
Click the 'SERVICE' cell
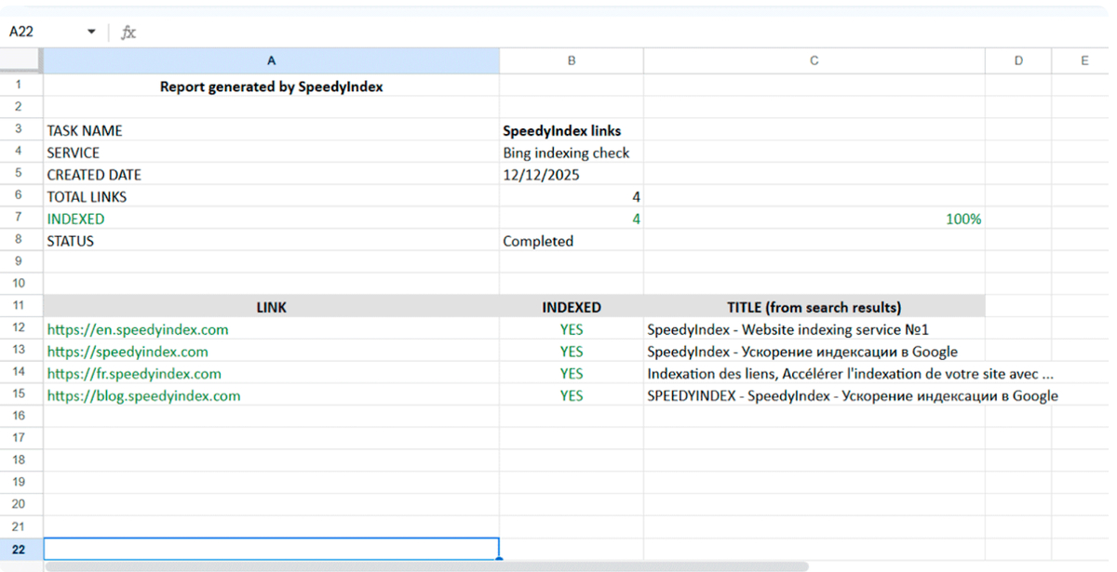coord(271,153)
